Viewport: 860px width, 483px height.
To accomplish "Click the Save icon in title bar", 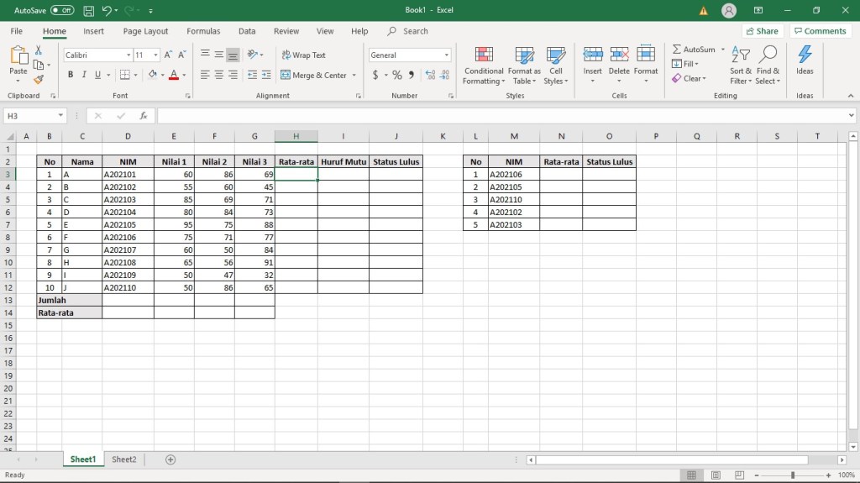I will 88,10.
